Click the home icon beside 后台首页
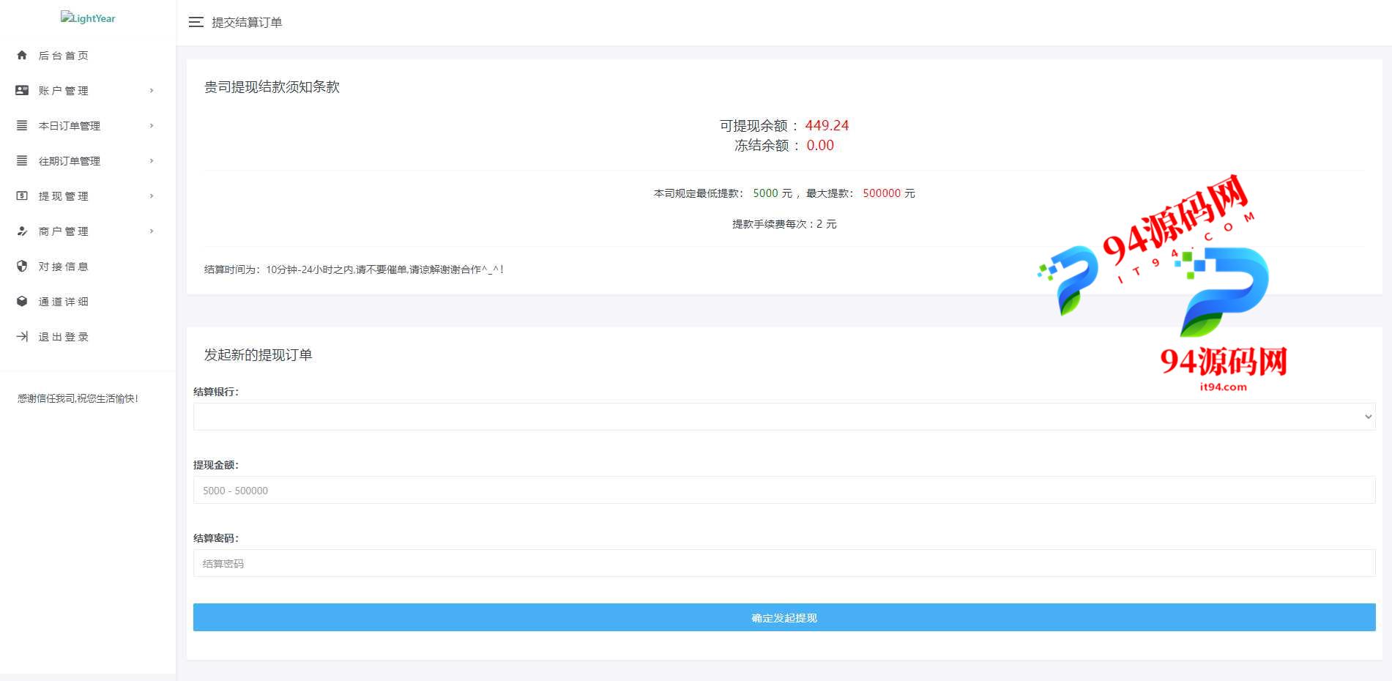The width and height of the screenshot is (1392, 681). pyautogui.click(x=22, y=55)
